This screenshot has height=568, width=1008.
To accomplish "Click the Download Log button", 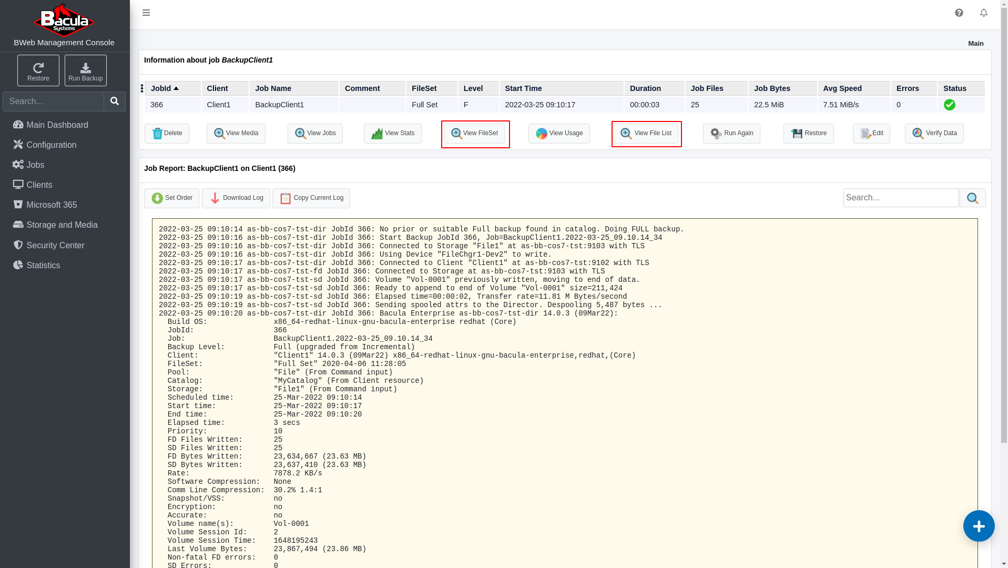I will pyautogui.click(x=236, y=198).
